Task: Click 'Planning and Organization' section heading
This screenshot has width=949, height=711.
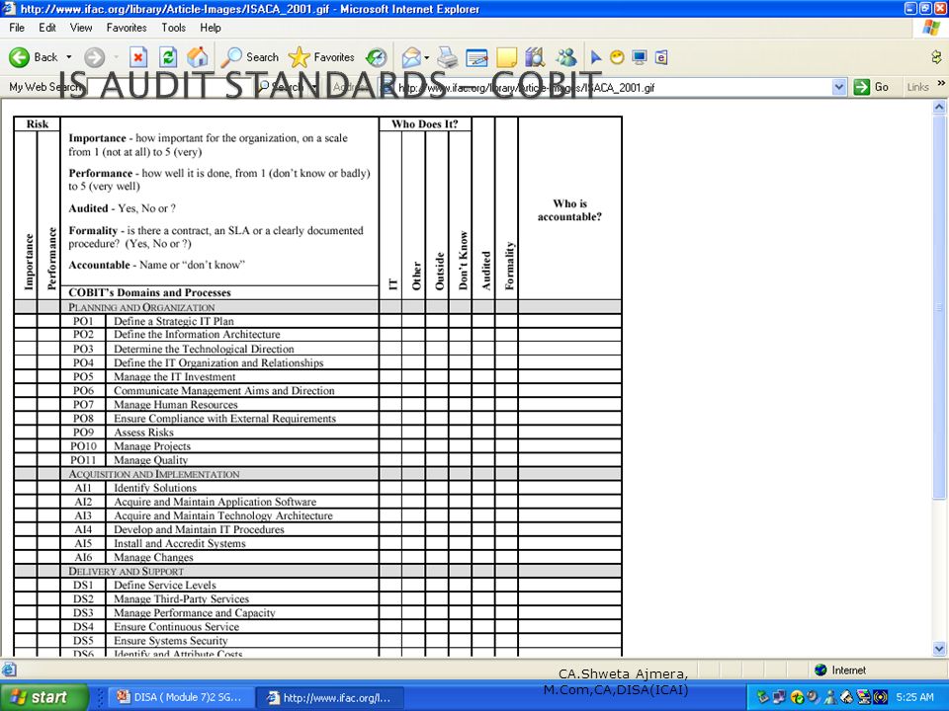Action: 141,307
